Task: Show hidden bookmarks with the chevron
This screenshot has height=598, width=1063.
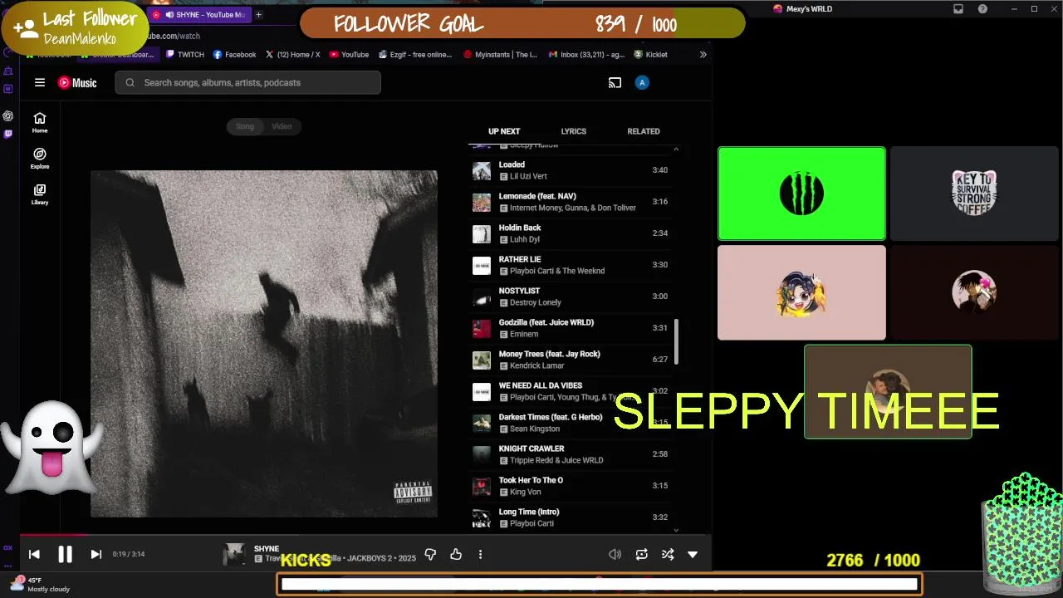Action: click(x=703, y=55)
